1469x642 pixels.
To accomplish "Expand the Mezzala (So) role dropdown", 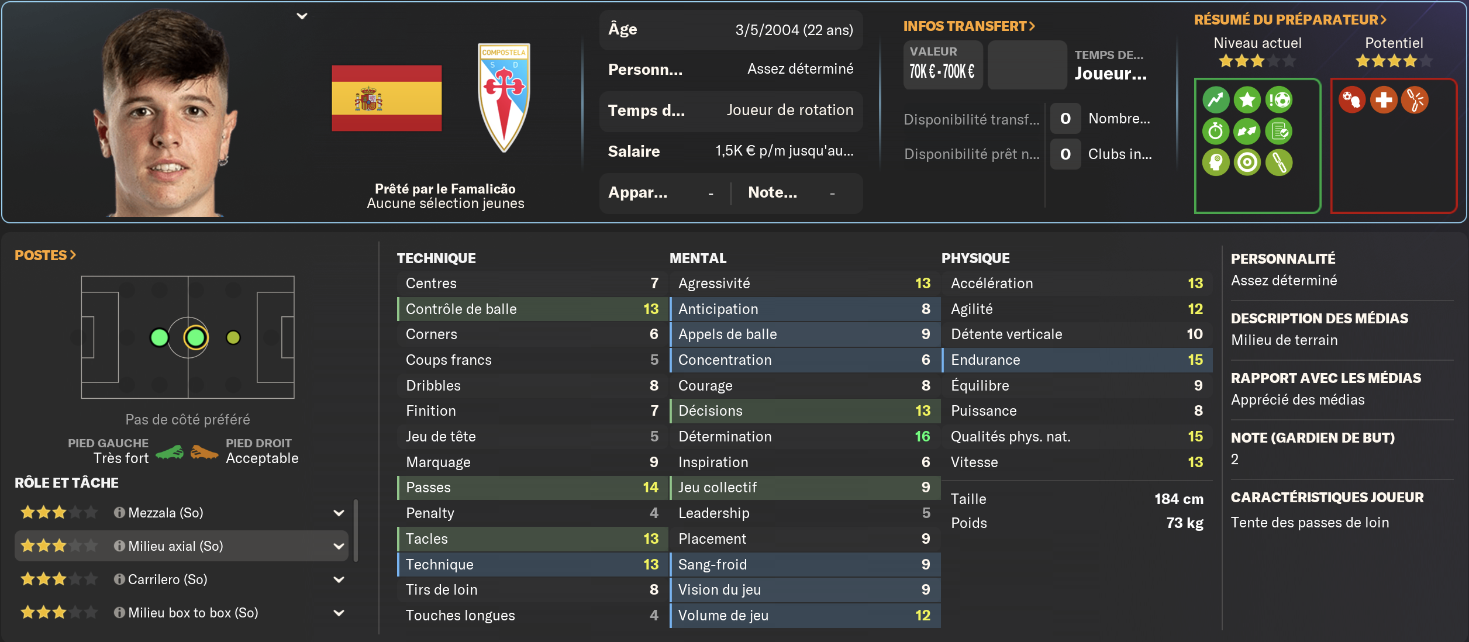I will point(339,513).
